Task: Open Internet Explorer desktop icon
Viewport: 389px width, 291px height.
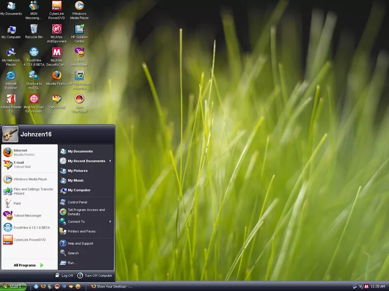Action: 11,81
